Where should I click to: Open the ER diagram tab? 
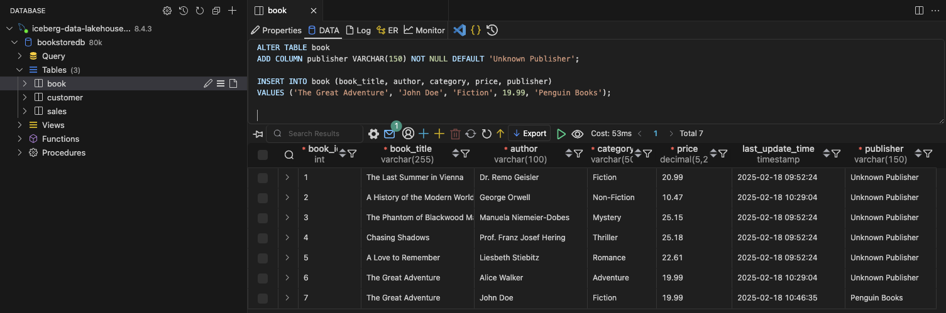[x=387, y=30]
